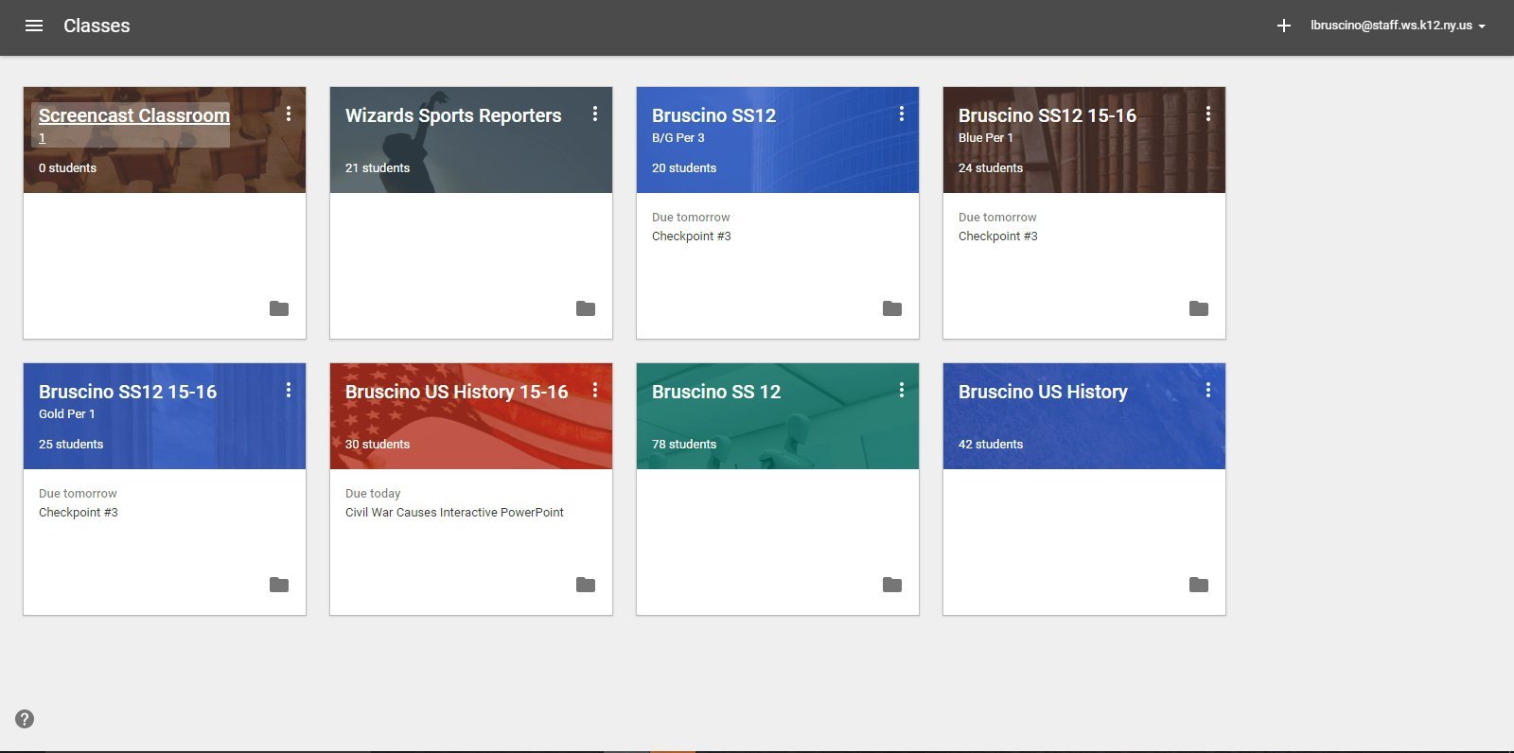Open three-dot menu on Gold Per 1 class
1514x753 pixels.
click(x=289, y=391)
